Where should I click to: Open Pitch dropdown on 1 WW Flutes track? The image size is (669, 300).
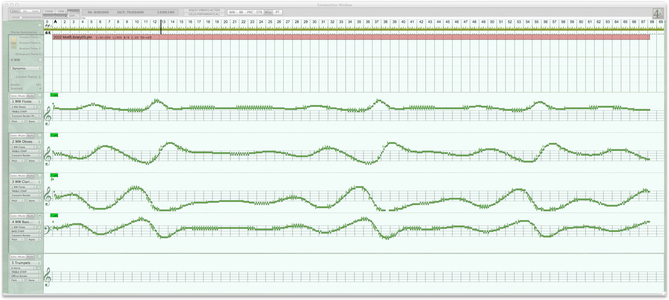point(17,121)
